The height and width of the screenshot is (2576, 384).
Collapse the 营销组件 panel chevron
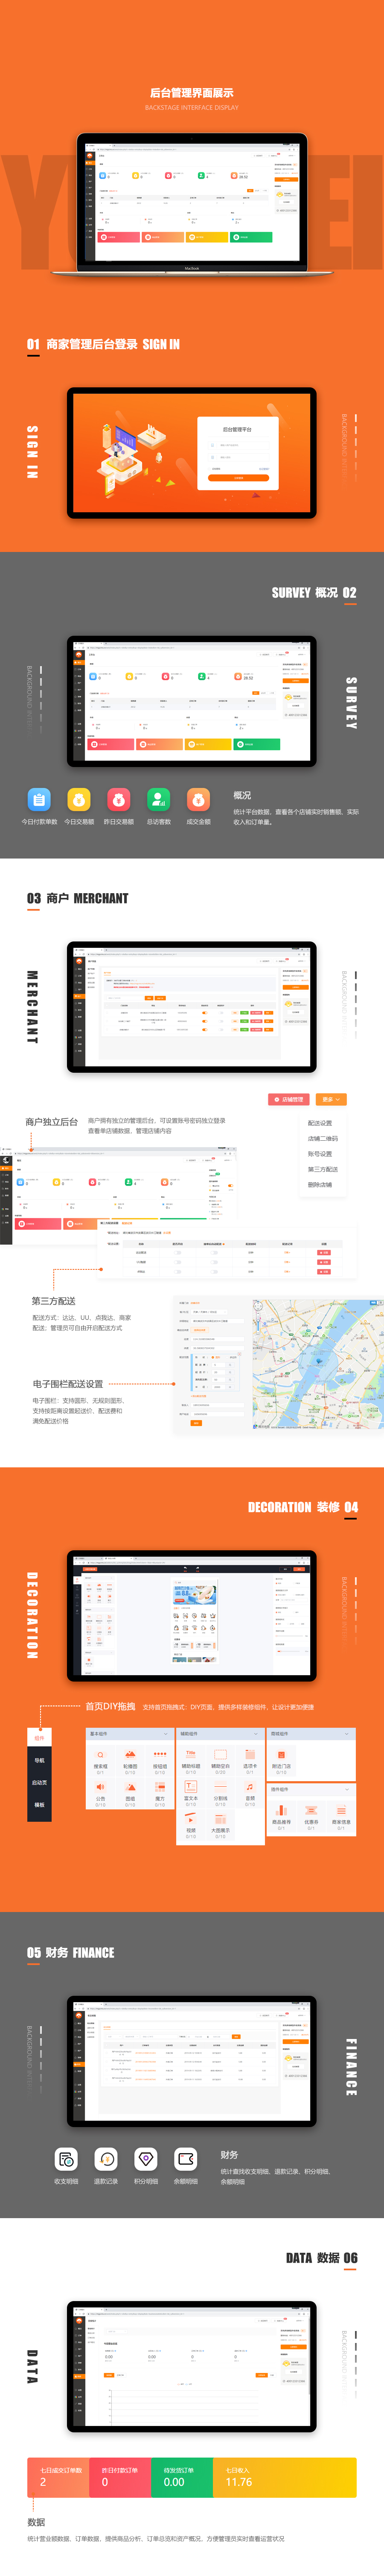point(347,1734)
